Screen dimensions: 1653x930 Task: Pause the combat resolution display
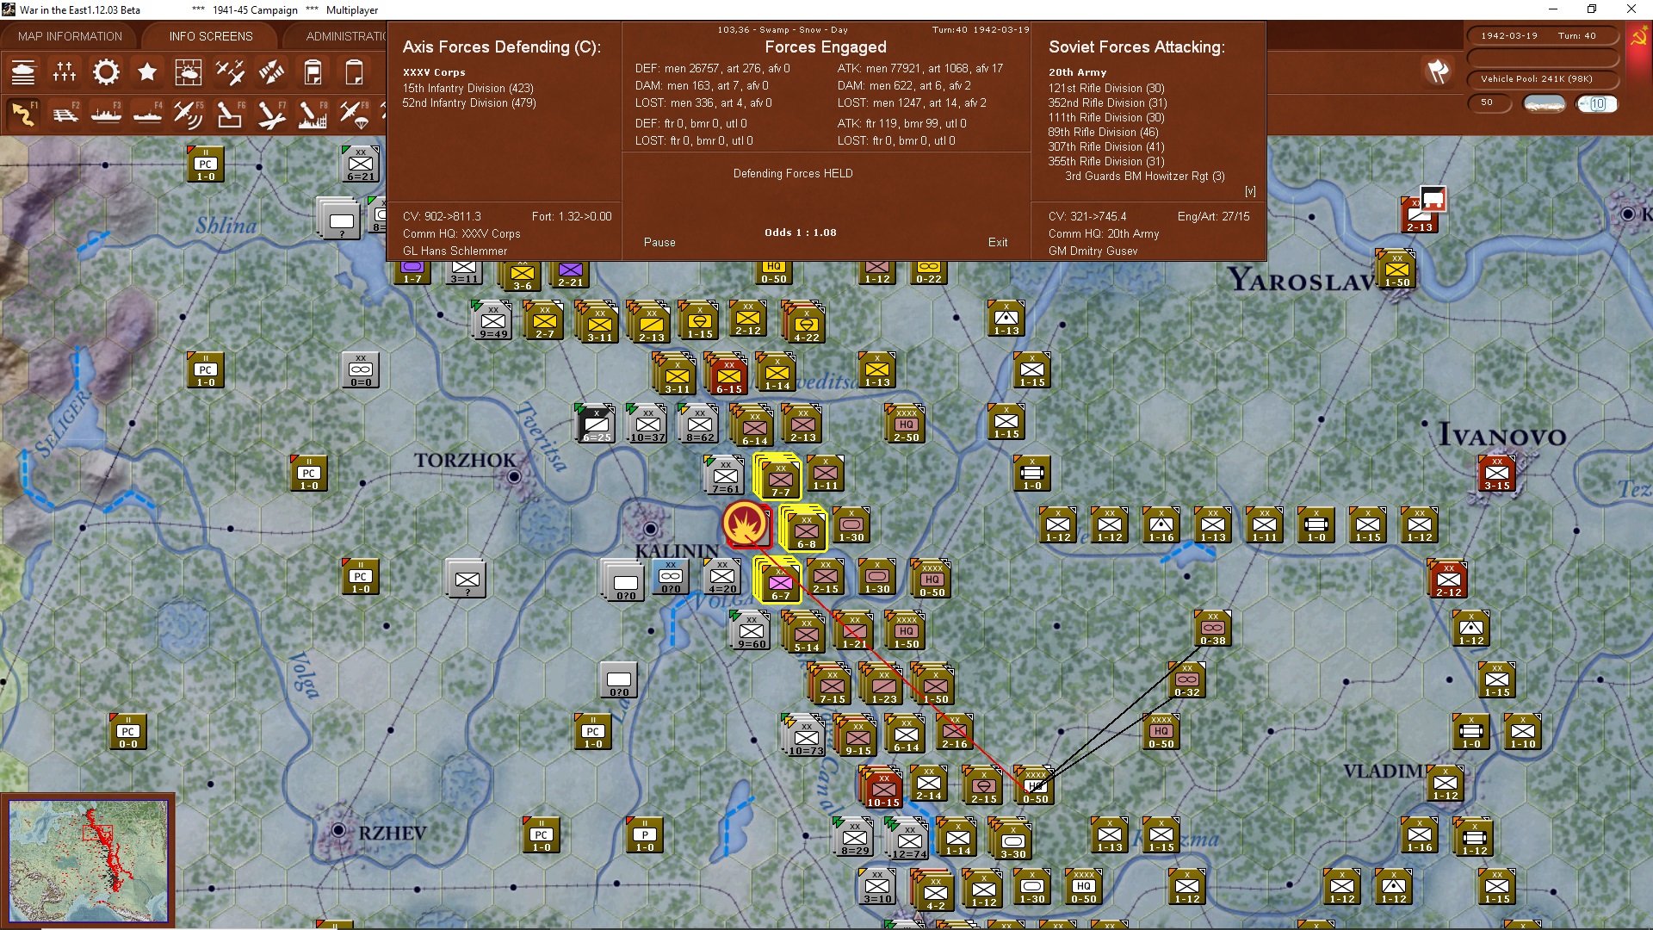[659, 242]
